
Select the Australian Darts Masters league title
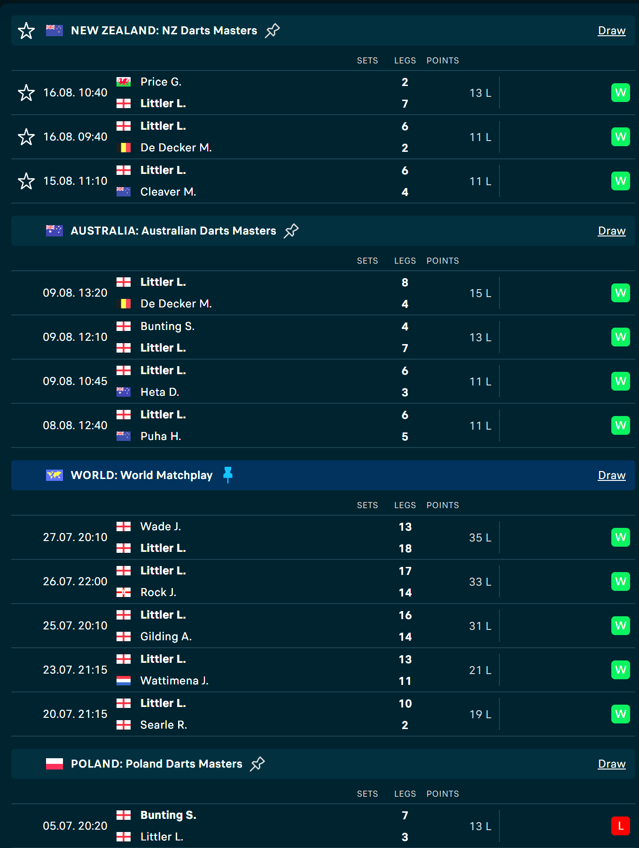(173, 231)
